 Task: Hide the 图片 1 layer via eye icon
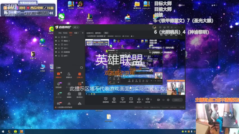click(x=56, y=37)
